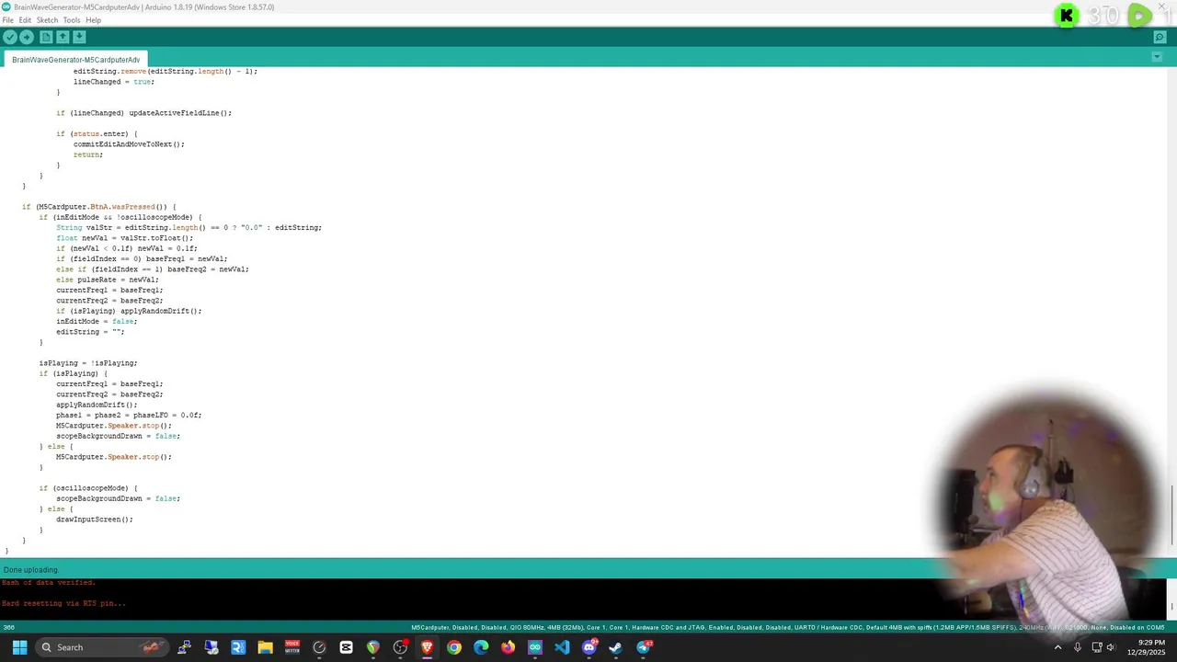Click the line 'isPlaying = !isPlaying;'
The image size is (1177, 662).
pyautogui.click(x=88, y=363)
